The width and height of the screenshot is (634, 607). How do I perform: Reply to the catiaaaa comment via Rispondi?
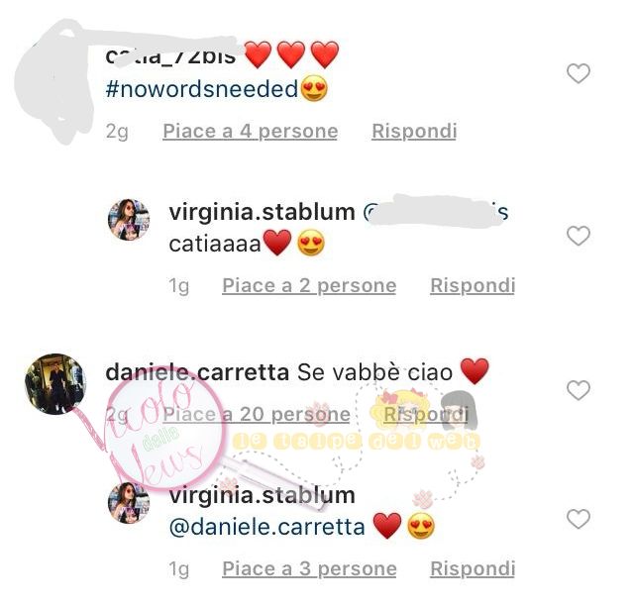[473, 286]
